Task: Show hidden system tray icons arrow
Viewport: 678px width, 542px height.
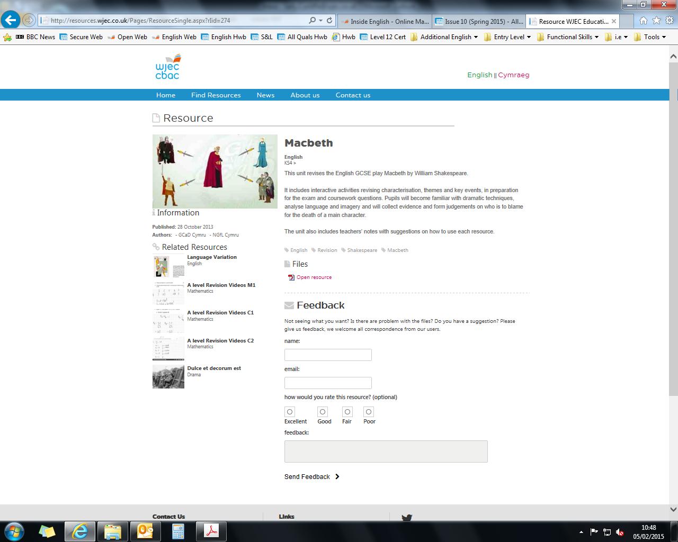Action: point(582,532)
